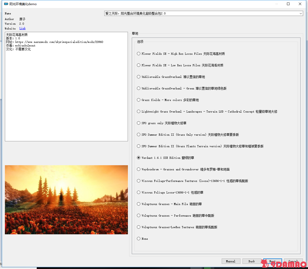Open the Website Link
Viewport: 308px width, 269px height.
point(22,29)
